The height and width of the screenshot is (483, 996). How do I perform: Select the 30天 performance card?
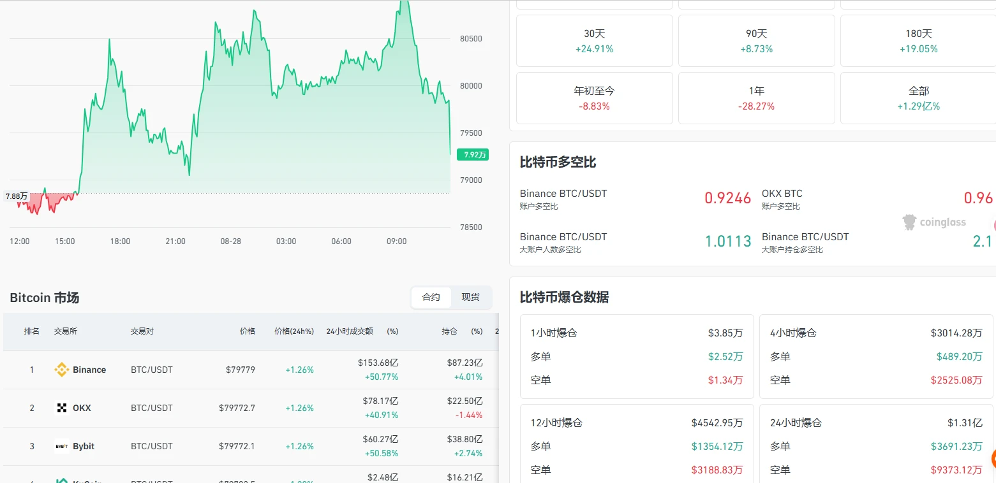pyautogui.click(x=595, y=41)
